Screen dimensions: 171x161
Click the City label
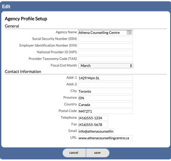click(x=74, y=91)
